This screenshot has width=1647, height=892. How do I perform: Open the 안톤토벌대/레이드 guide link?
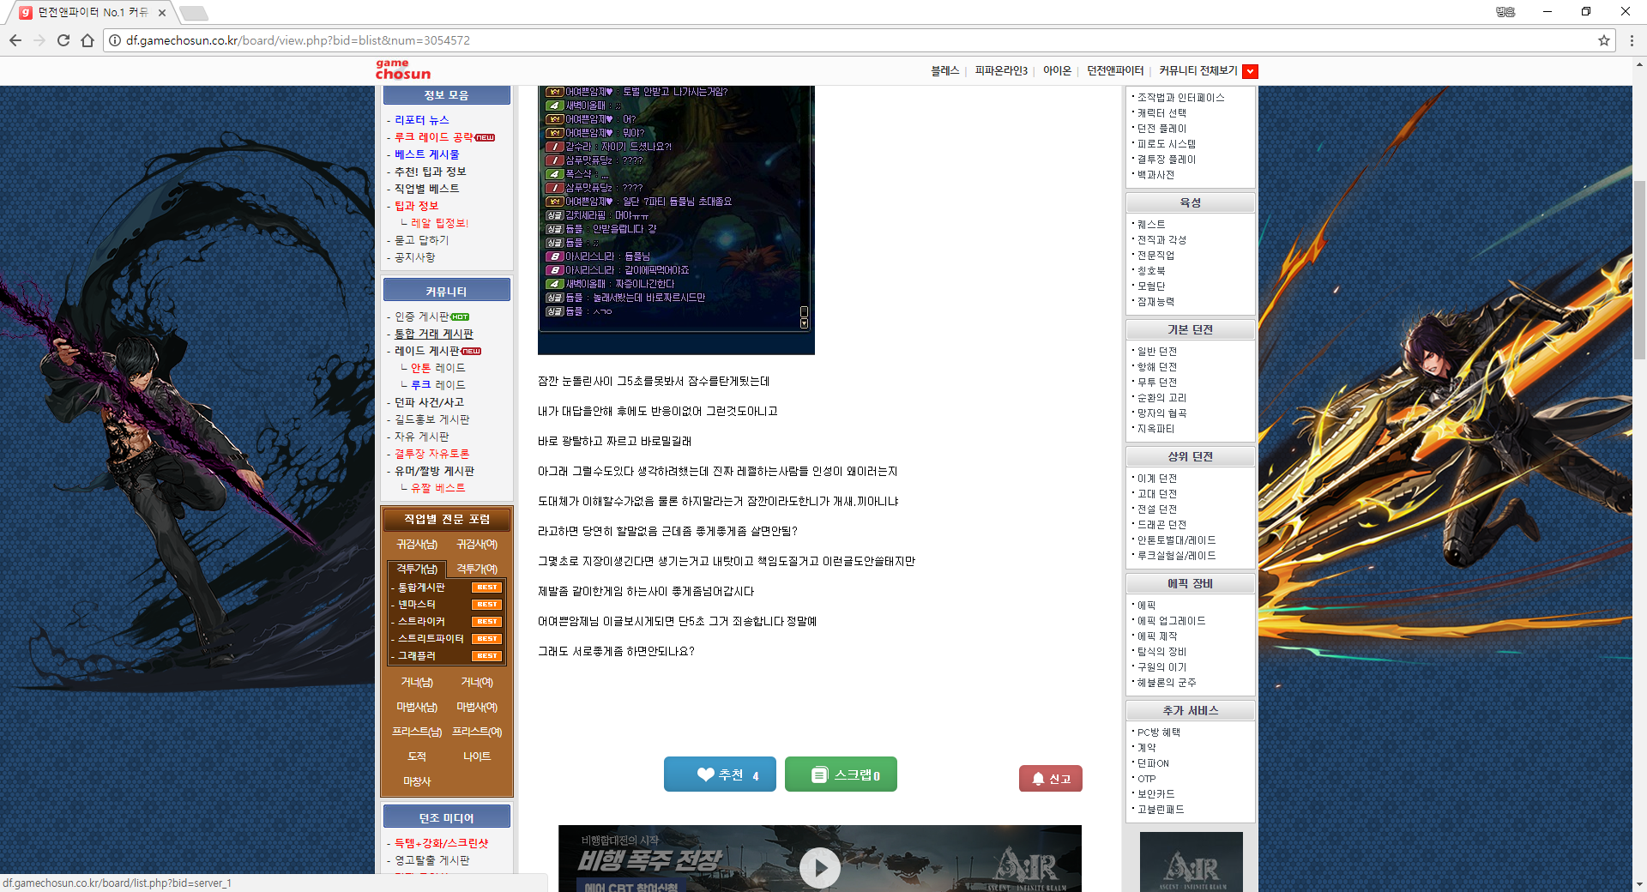point(1176,540)
